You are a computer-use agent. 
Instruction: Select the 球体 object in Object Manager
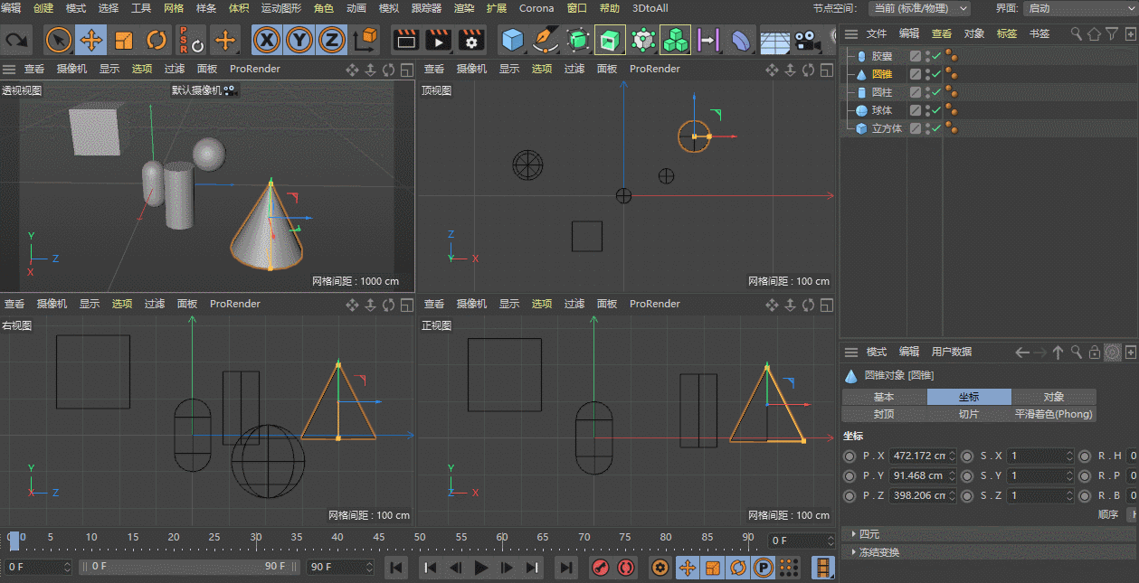881,110
